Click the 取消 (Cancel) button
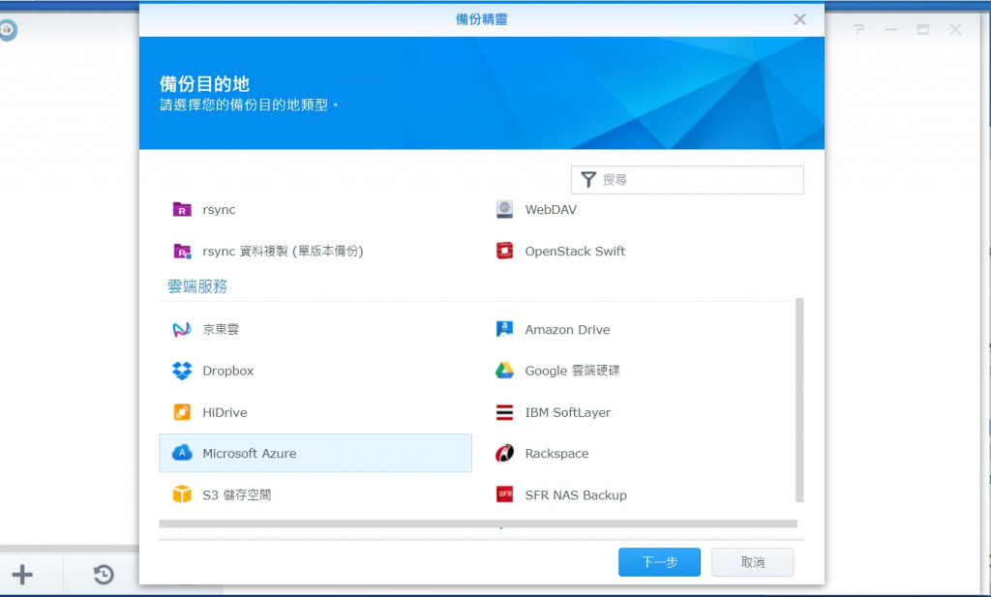Screen dimensions: 991x597 pyautogui.click(x=752, y=561)
